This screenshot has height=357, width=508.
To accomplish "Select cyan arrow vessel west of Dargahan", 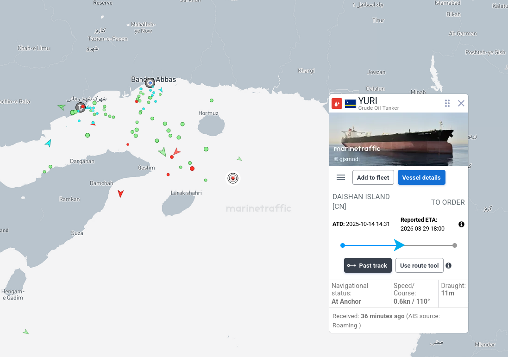I will click(x=49, y=143).
